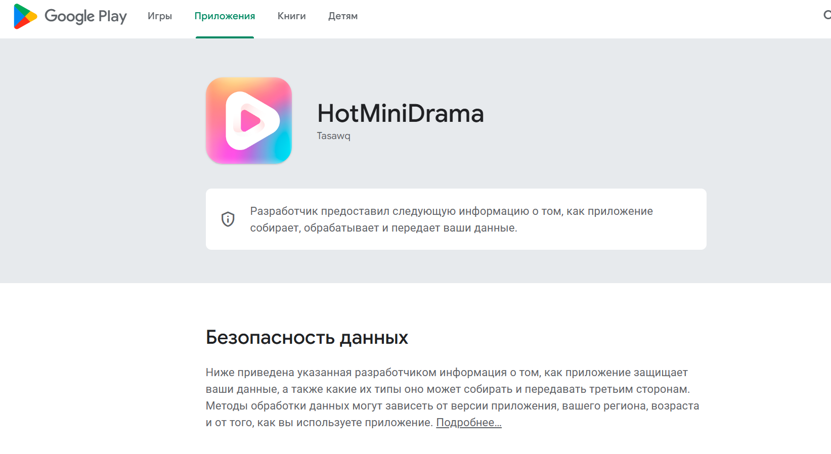Click the shield info icon
Viewport: 831px width, 454px height.
tap(228, 219)
